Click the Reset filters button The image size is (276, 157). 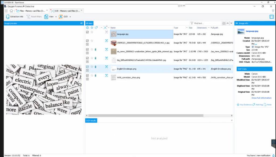[34, 16]
